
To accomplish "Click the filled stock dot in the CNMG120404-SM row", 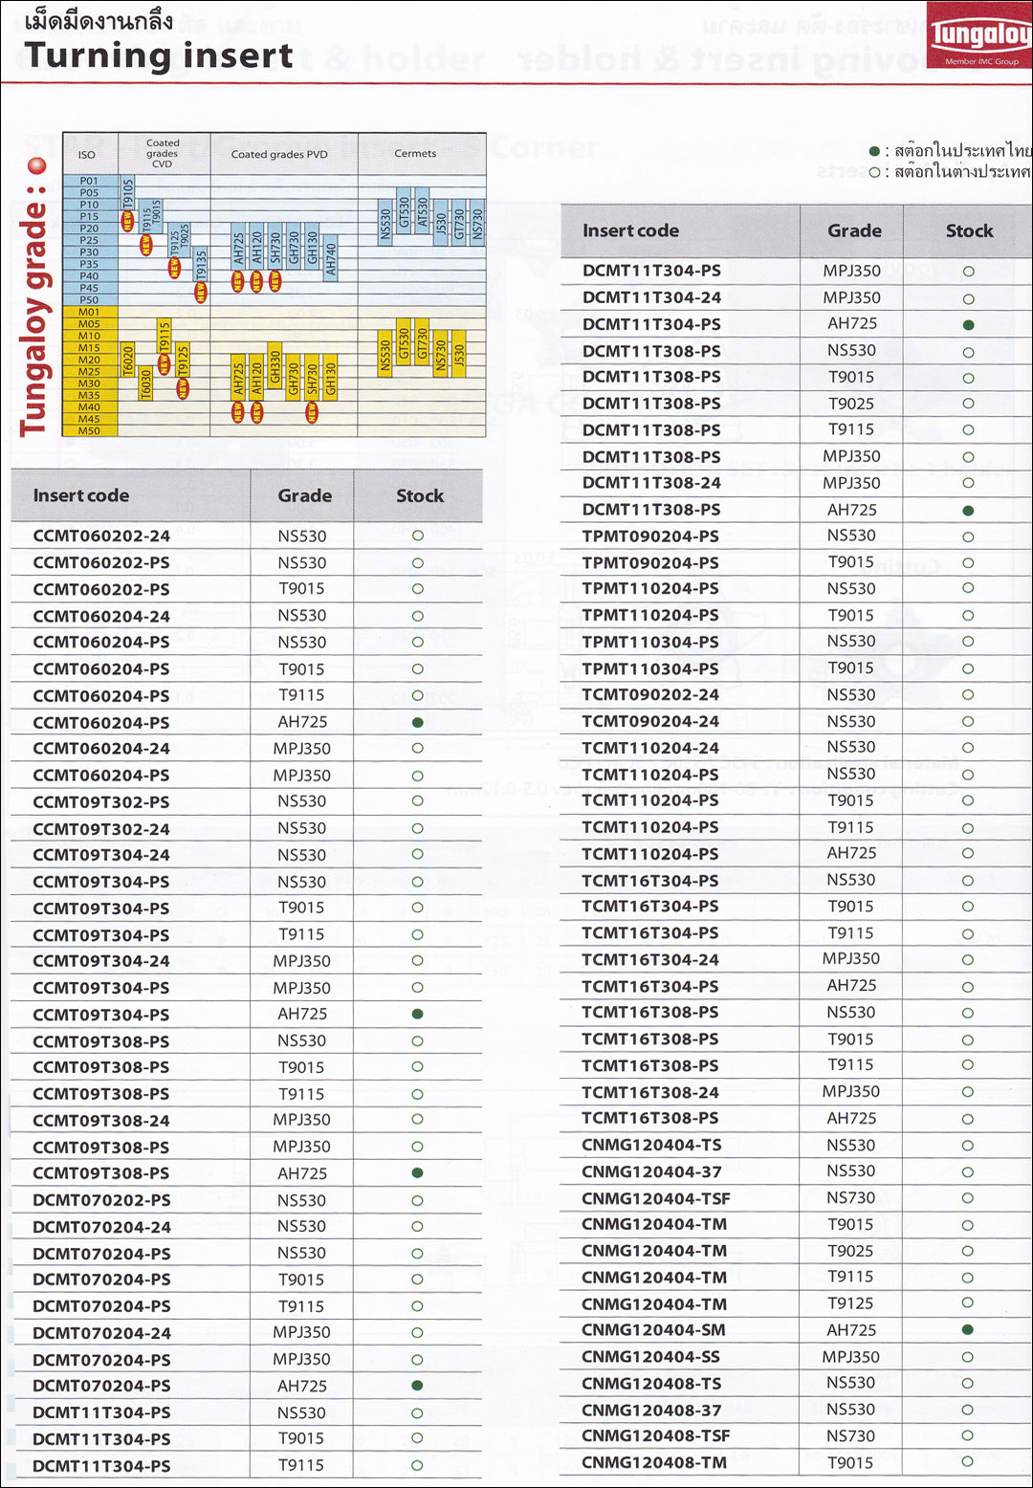I will [x=968, y=1329].
